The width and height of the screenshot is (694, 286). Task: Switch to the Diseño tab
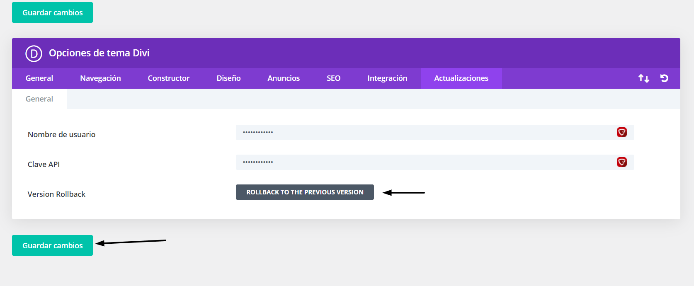click(x=228, y=78)
